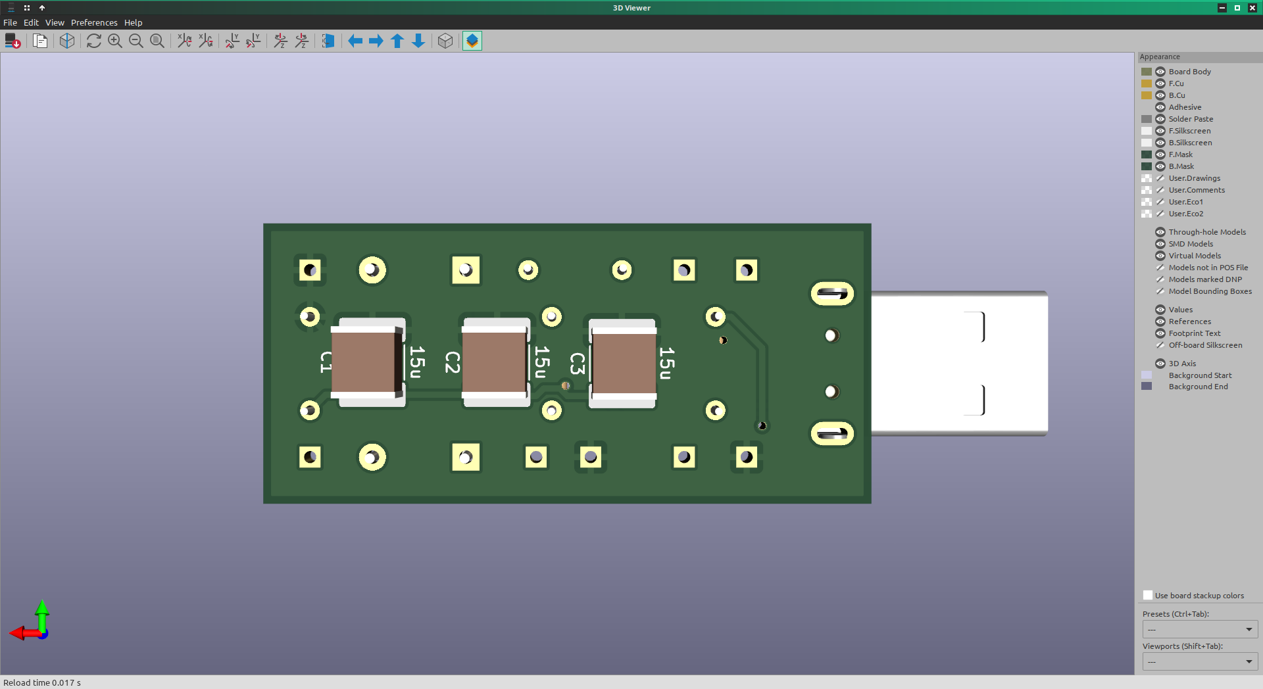Hide component Values text
The height and width of the screenshot is (689, 1263).
pos(1160,310)
